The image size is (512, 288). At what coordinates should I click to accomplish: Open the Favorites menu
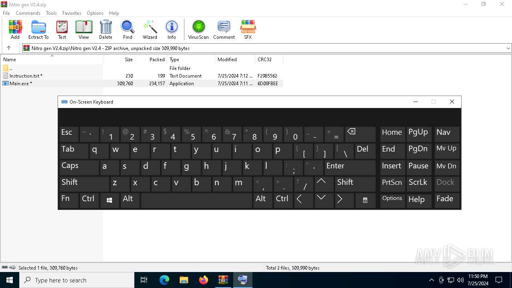(72, 13)
